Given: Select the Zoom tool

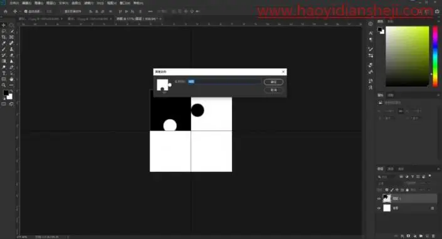Looking at the screenshot, I should pyautogui.click(x=4, y=85).
